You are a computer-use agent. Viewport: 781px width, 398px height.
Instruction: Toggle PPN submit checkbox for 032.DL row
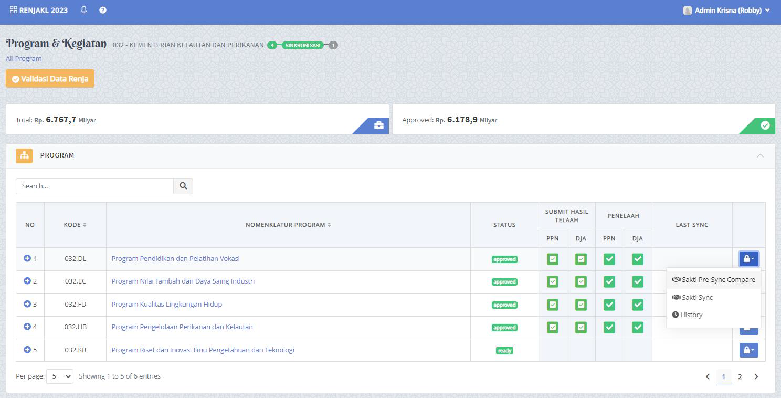(553, 259)
